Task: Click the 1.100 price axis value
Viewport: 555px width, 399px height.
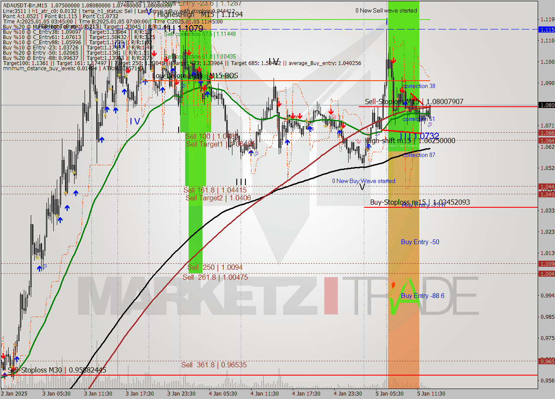Action: point(547,62)
